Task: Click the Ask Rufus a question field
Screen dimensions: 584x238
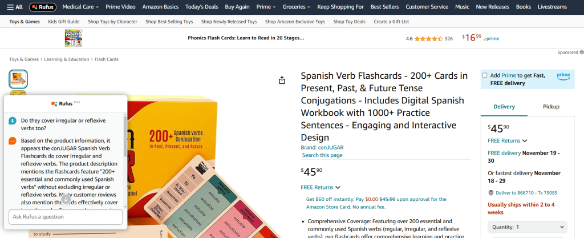Action: [x=66, y=217]
